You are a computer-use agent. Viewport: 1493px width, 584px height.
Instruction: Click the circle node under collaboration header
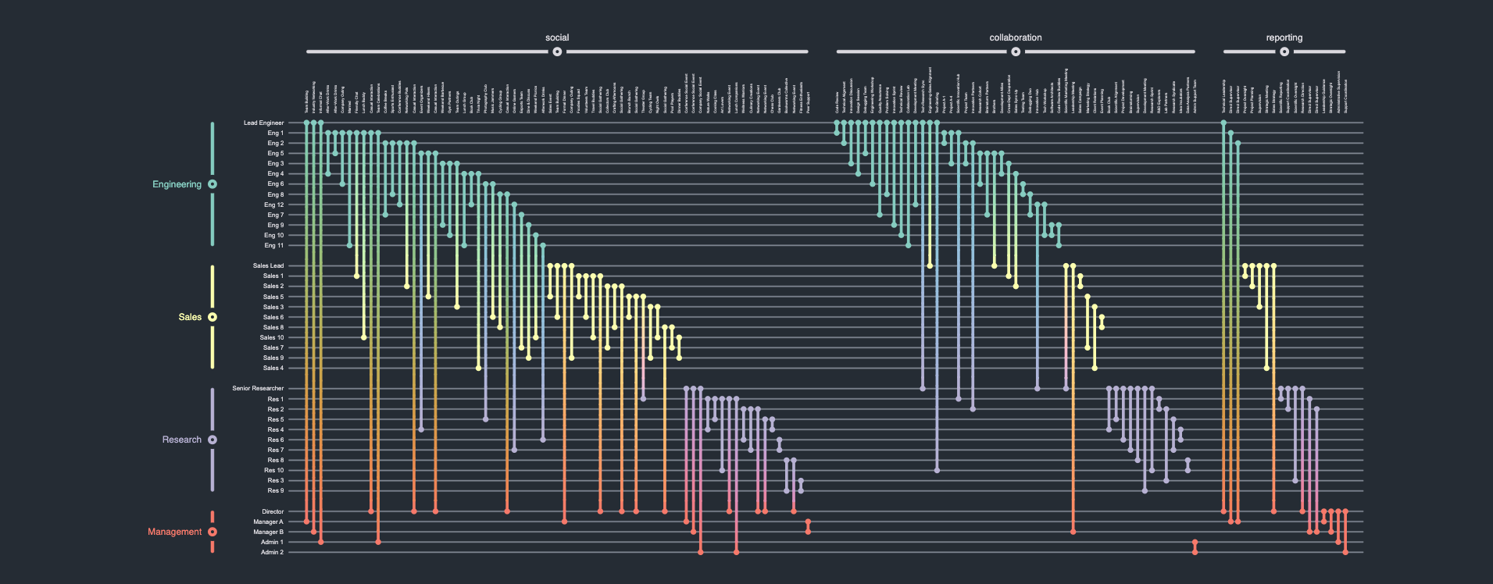pyautogui.click(x=1016, y=52)
